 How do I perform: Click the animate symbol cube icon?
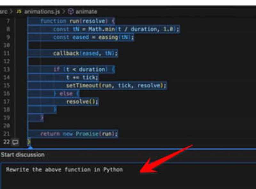(71, 11)
